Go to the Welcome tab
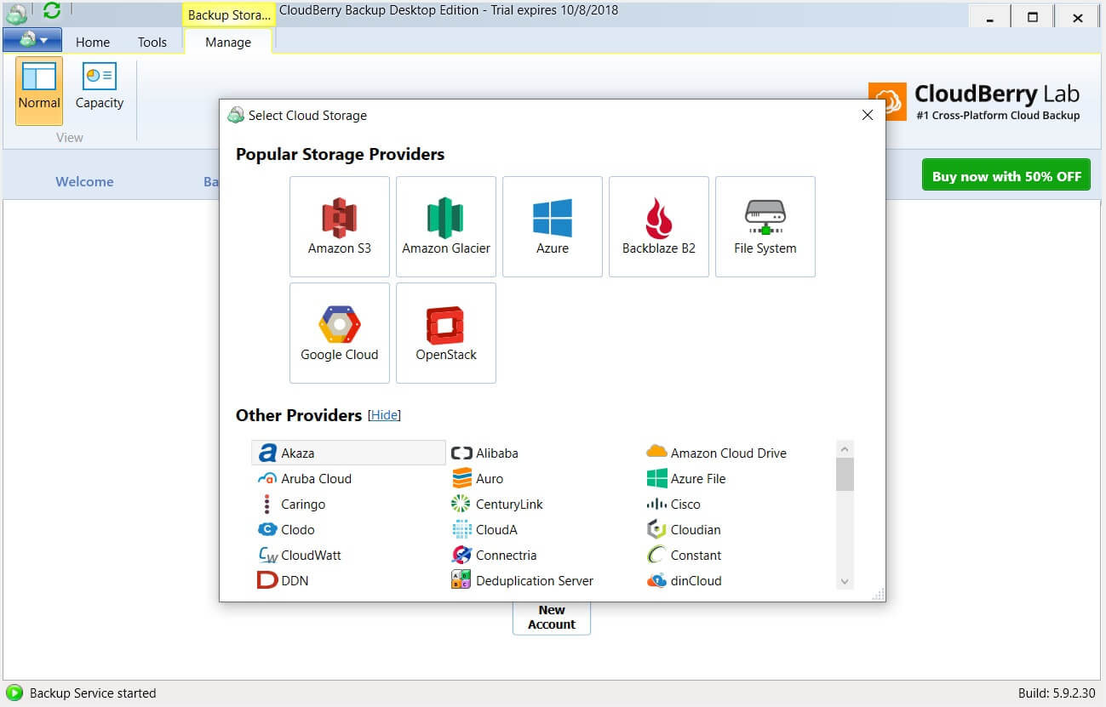 coord(84,181)
